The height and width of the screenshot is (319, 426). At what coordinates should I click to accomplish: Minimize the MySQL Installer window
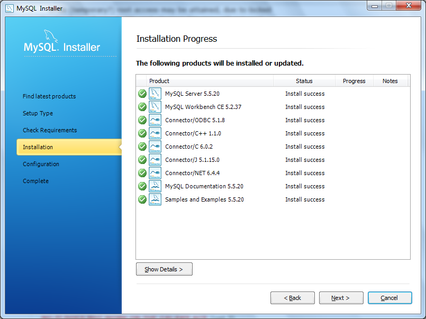click(375, 6)
